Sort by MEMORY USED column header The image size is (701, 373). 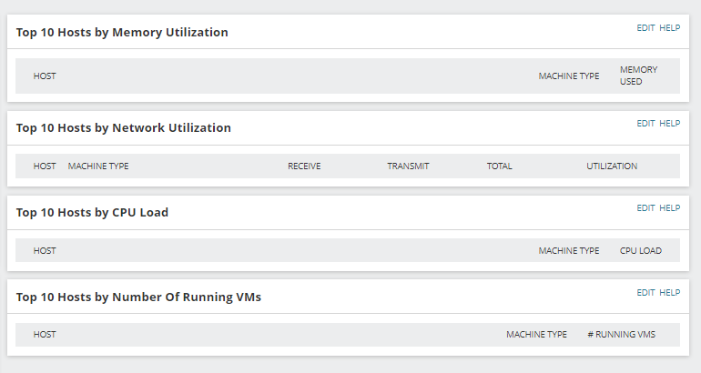point(638,76)
